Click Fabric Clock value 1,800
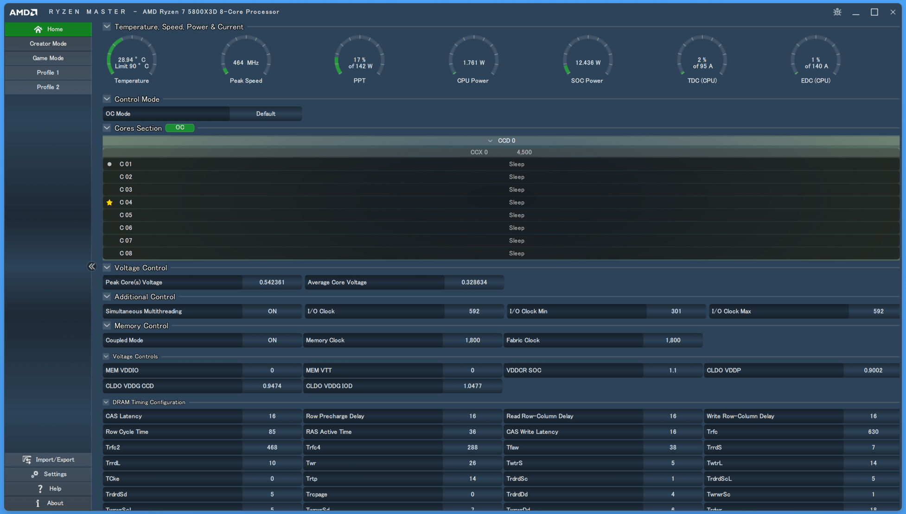 pyautogui.click(x=673, y=340)
